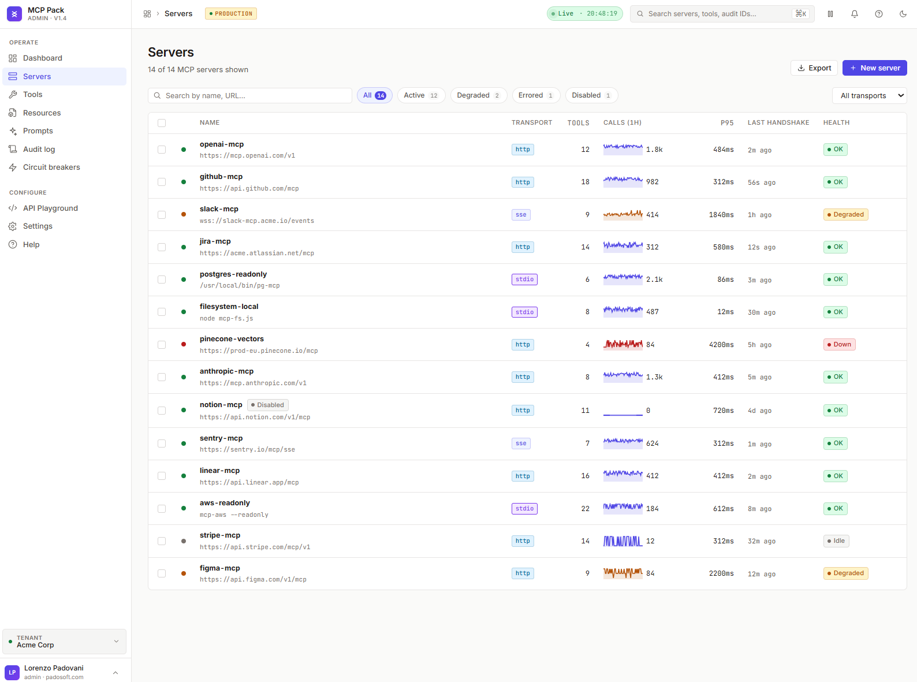Click the Disabled tag next to notion-mcp
Viewport: 917px width, 682px height.
click(x=268, y=405)
